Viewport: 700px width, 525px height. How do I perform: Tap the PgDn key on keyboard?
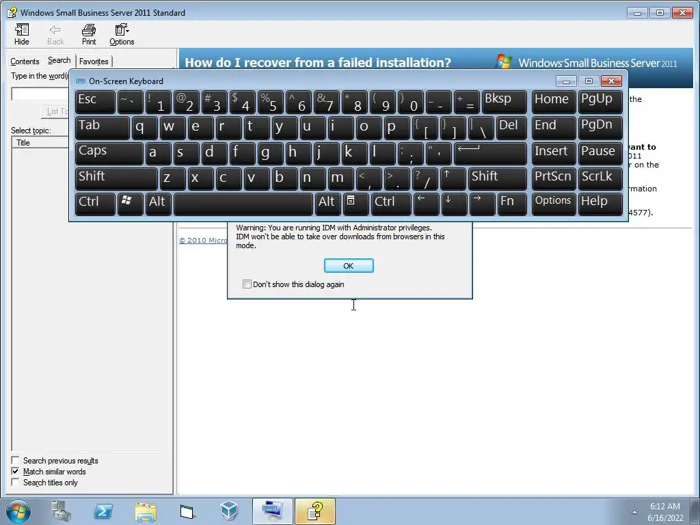[x=600, y=128]
